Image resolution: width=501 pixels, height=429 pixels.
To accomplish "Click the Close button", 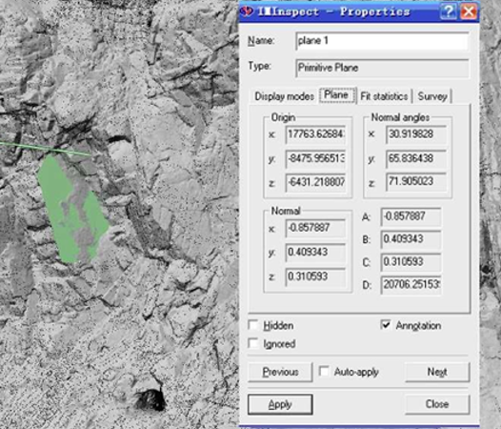I will [x=437, y=404].
